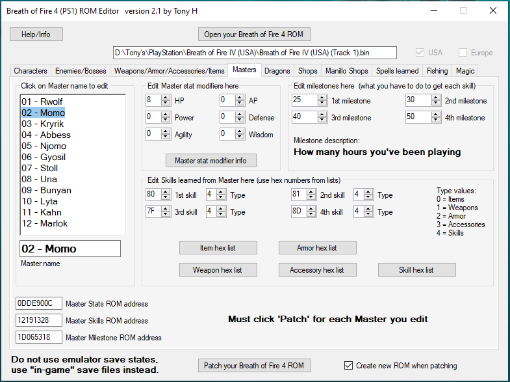
Task: Decrease the 2nd skill hex value
Action: coord(311,197)
